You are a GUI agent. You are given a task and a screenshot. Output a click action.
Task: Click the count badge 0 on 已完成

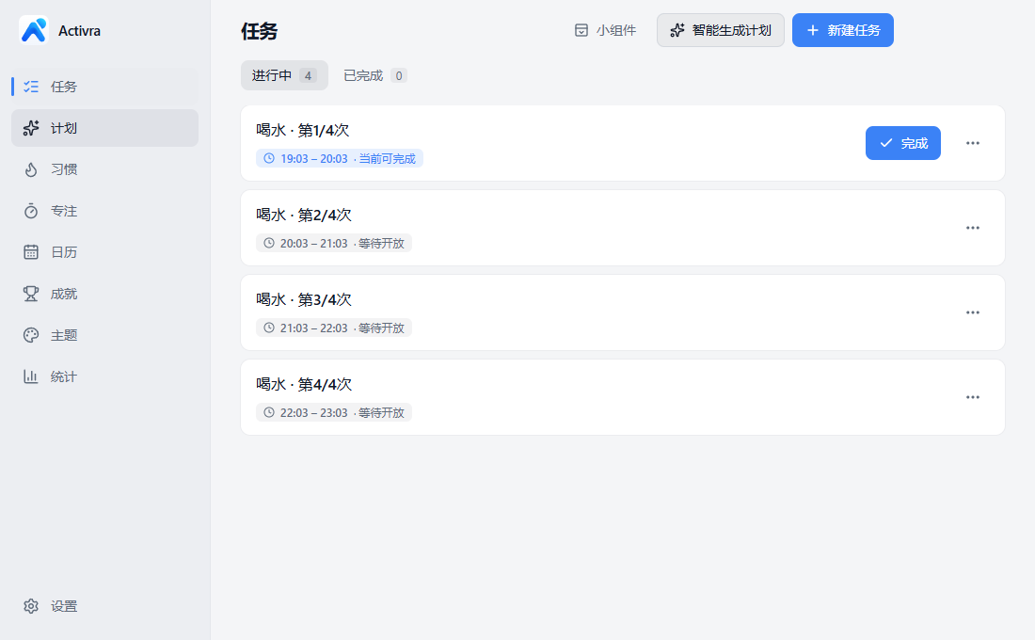pos(399,75)
